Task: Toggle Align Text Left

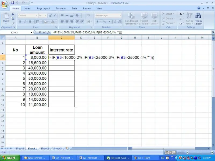Action: pyautogui.click(x=62, y=21)
